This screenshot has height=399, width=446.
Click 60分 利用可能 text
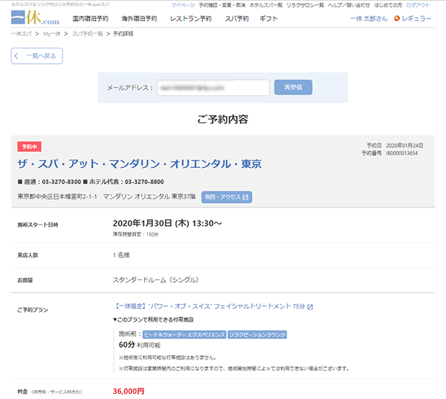(x=140, y=345)
